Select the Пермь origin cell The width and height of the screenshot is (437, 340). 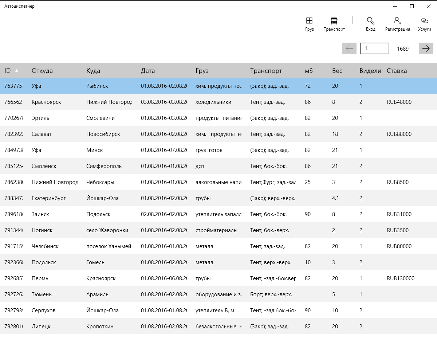pyautogui.click(x=40, y=278)
